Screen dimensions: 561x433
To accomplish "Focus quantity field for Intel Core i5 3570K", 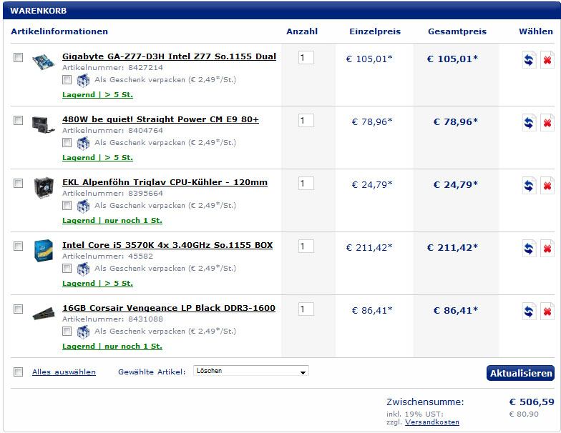I will tap(306, 246).
